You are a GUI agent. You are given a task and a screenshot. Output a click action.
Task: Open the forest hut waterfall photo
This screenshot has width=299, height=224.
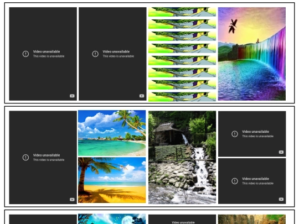[x=182, y=158]
